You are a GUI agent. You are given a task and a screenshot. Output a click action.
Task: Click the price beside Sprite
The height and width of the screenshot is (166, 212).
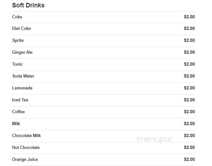(x=189, y=40)
